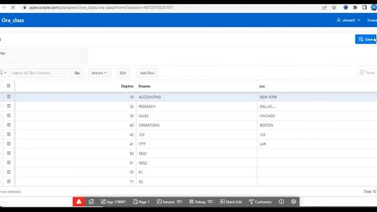The image size is (377, 212).
Task: Open developer toolbar settings gear
Action: (293, 201)
